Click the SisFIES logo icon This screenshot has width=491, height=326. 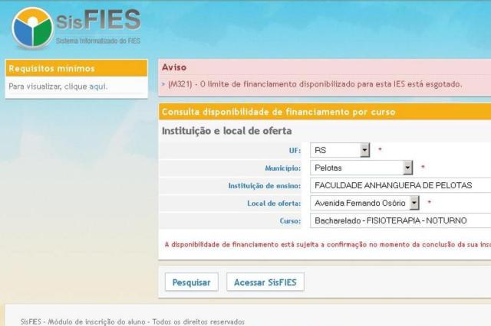[x=32, y=28]
